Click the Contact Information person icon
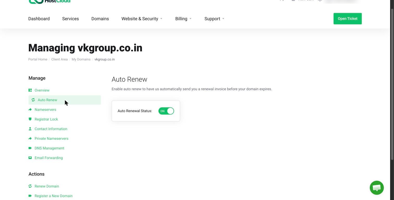The image size is (394, 200). [x=30, y=129]
